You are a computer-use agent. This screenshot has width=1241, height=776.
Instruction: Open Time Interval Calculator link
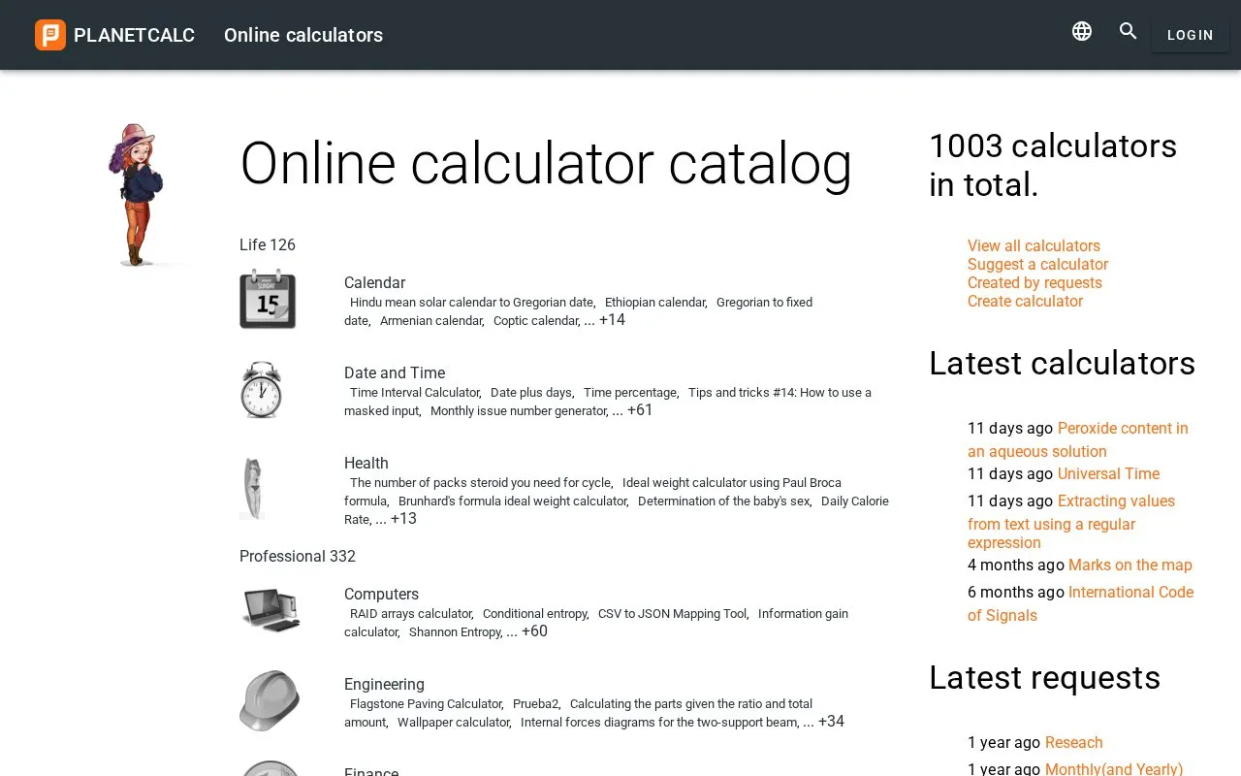[x=415, y=393]
